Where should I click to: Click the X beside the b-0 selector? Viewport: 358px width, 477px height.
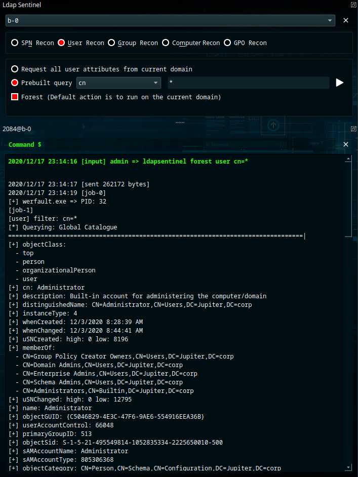tap(346, 20)
